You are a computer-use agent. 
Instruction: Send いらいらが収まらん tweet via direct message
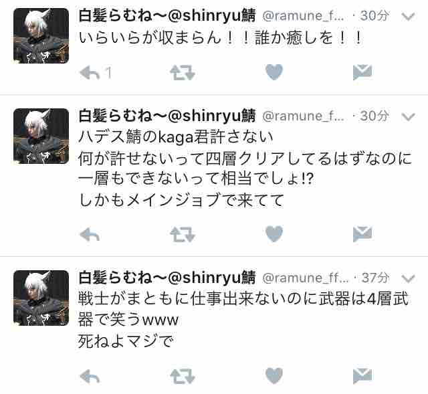click(x=362, y=72)
